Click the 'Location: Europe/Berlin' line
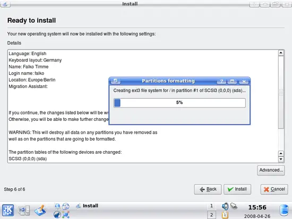This screenshot has width=292, height=219. click(32, 80)
